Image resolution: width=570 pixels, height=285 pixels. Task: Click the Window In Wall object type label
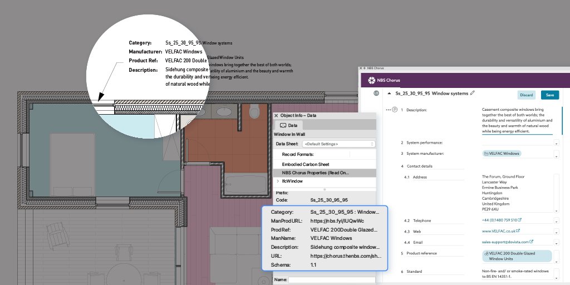coord(289,135)
